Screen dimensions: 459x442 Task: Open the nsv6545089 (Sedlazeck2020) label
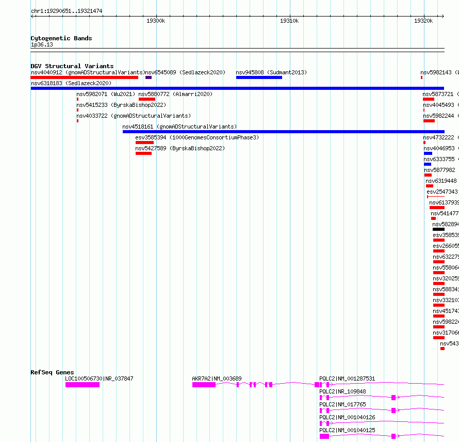[x=185, y=72]
